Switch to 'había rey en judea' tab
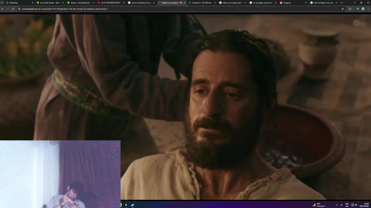 pos(232,3)
